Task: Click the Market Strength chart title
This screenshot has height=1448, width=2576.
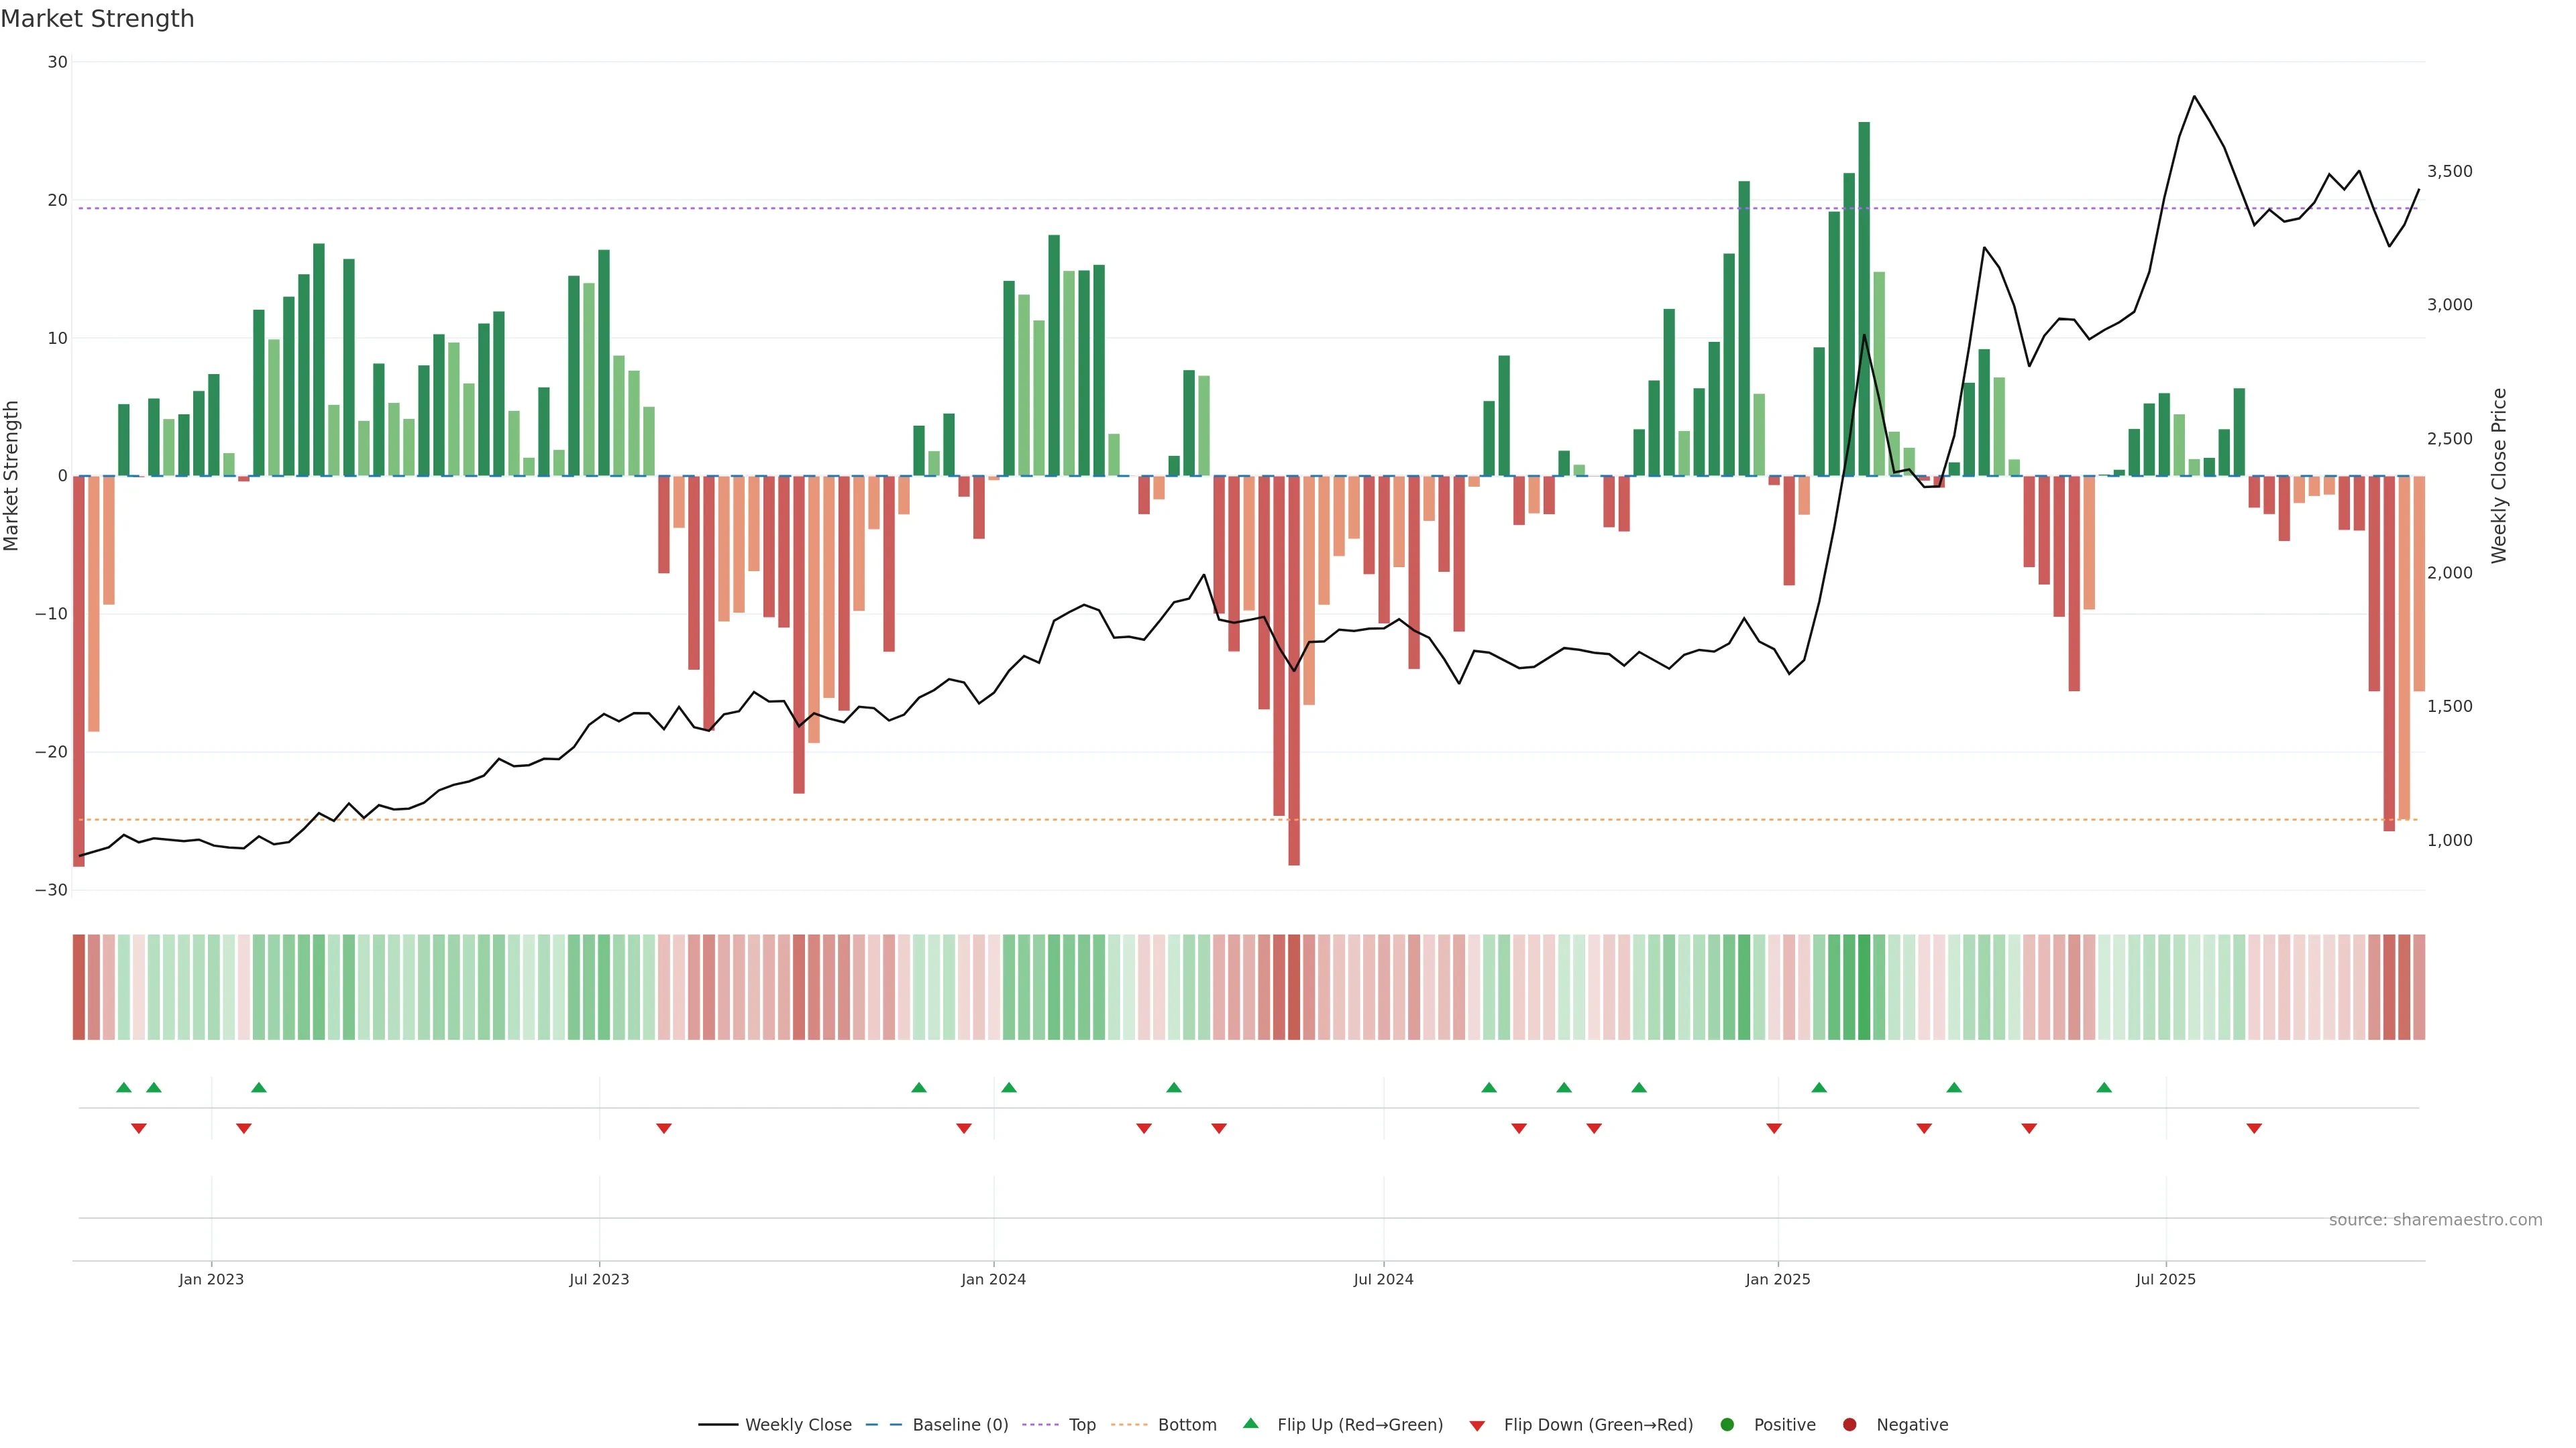Action: pyautogui.click(x=97, y=19)
